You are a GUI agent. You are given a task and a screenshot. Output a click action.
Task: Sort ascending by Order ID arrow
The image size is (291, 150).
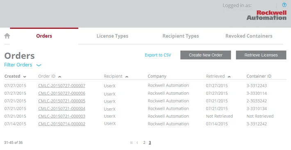[x=59, y=77]
